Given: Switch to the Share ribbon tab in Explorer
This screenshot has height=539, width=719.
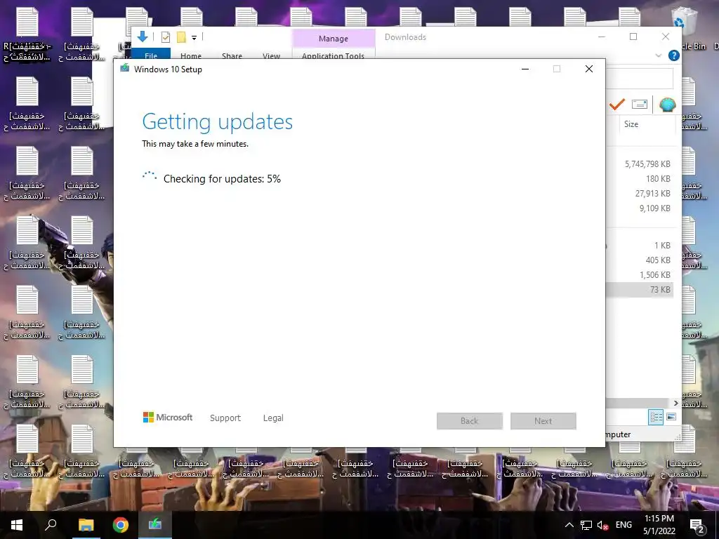Looking at the screenshot, I should tap(232, 55).
